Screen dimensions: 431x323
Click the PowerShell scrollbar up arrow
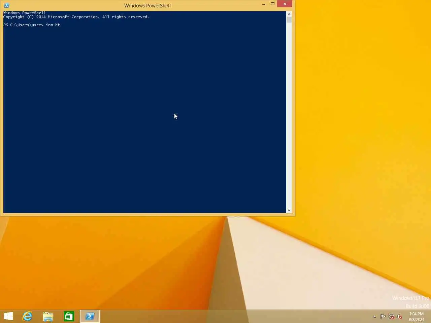click(289, 14)
